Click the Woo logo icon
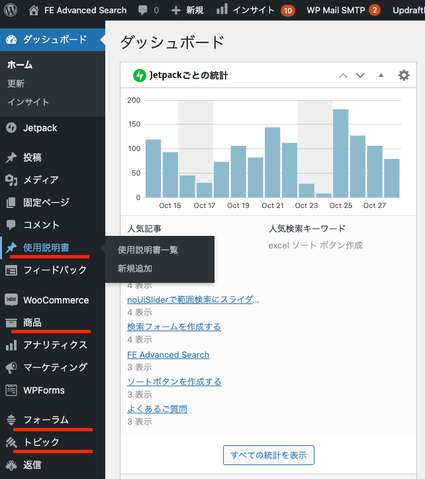 pos(11,299)
